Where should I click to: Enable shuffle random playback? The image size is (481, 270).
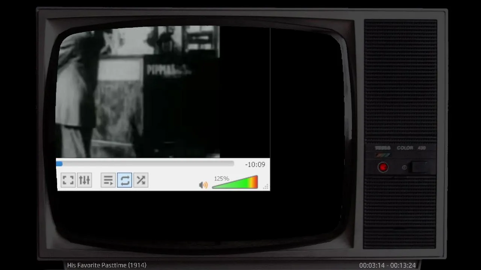click(141, 180)
